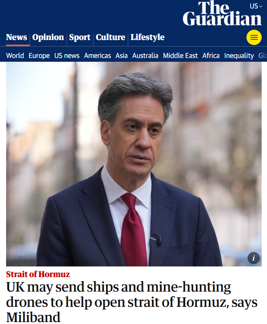The image size is (267, 324).
Task: Open the Miliband article photo
Action: click(x=134, y=164)
